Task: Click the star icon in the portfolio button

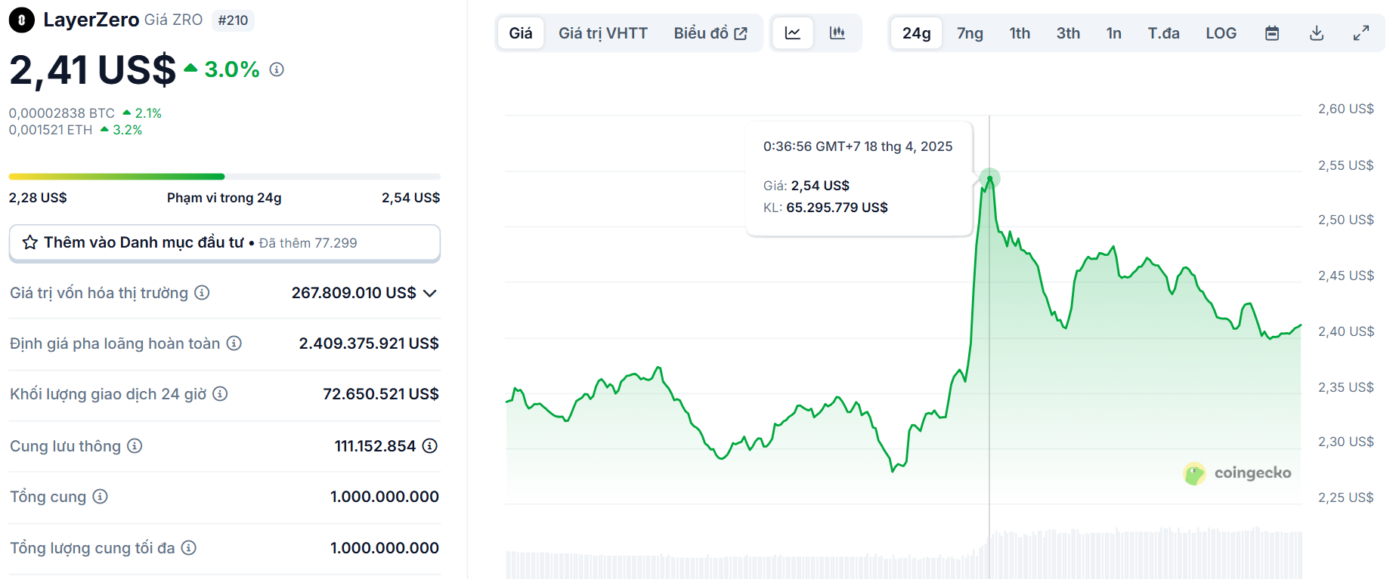Action: 30,242
